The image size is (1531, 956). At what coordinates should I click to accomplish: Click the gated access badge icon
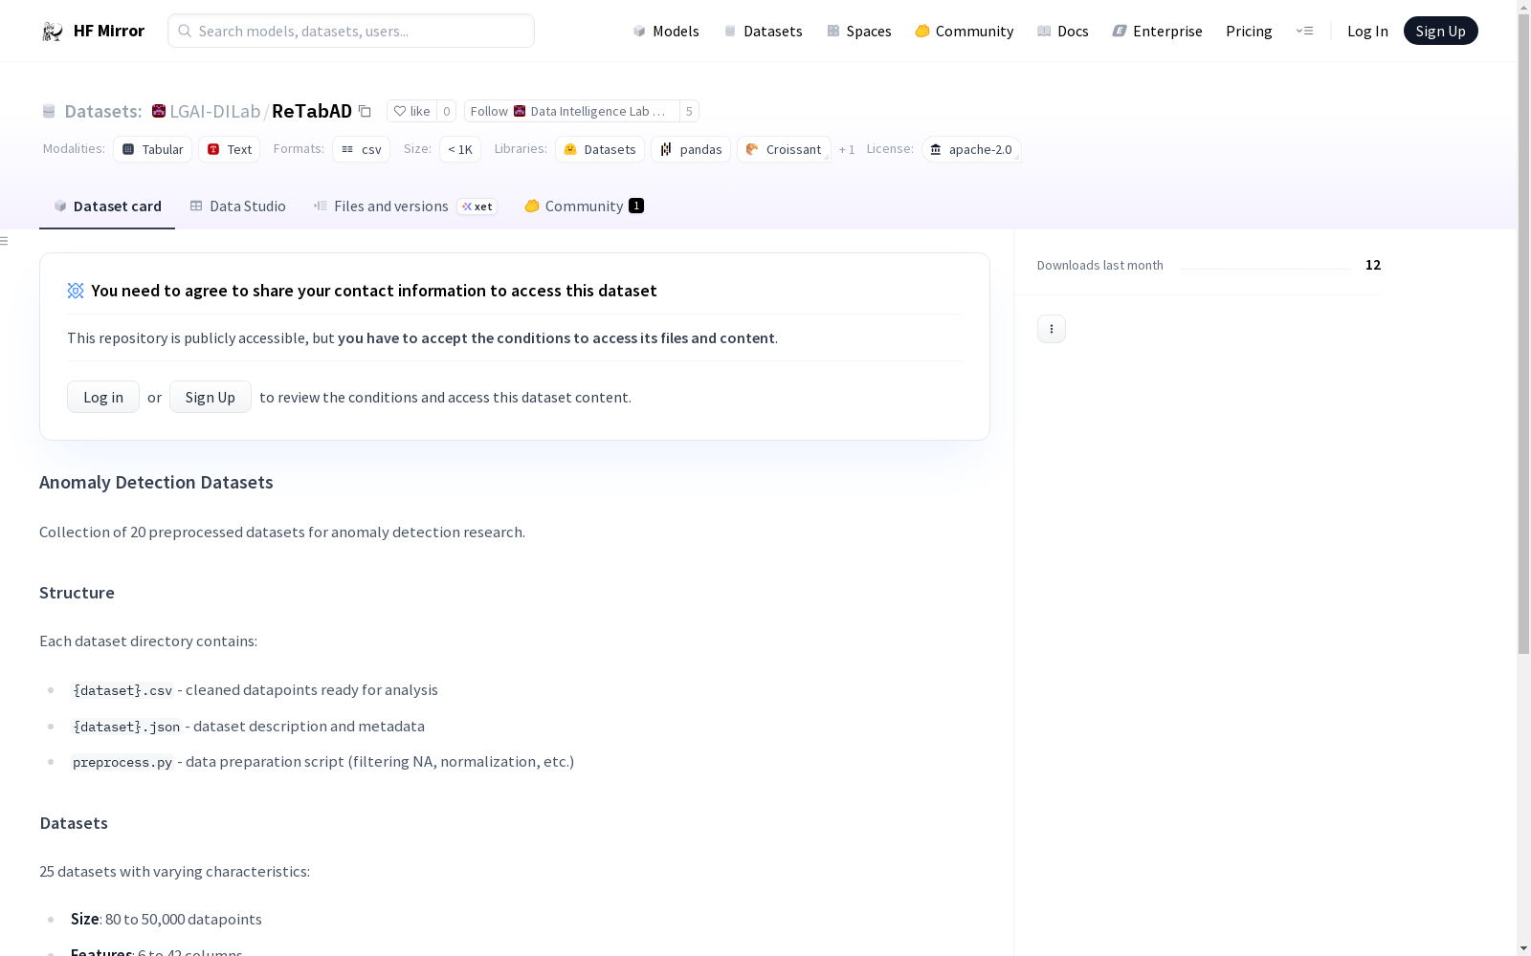pos(76,291)
